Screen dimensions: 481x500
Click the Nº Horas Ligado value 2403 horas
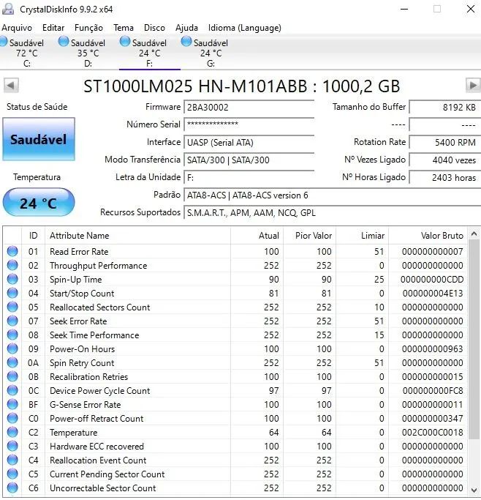[x=444, y=177]
